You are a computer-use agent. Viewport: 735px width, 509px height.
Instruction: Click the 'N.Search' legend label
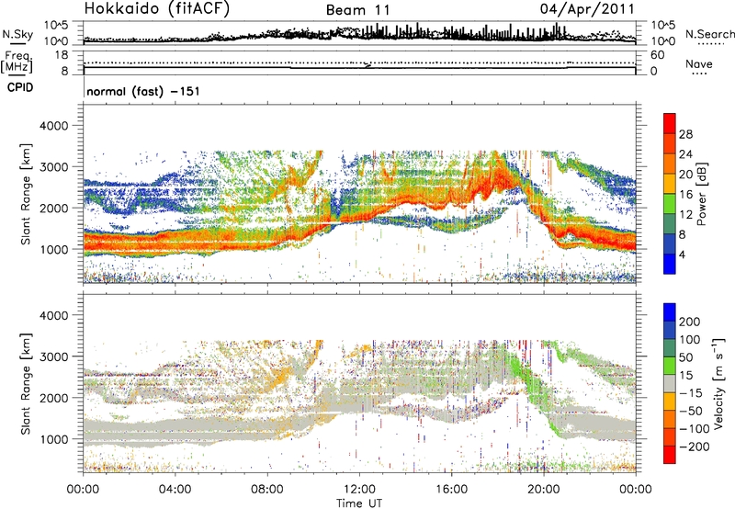click(x=709, y=34)
